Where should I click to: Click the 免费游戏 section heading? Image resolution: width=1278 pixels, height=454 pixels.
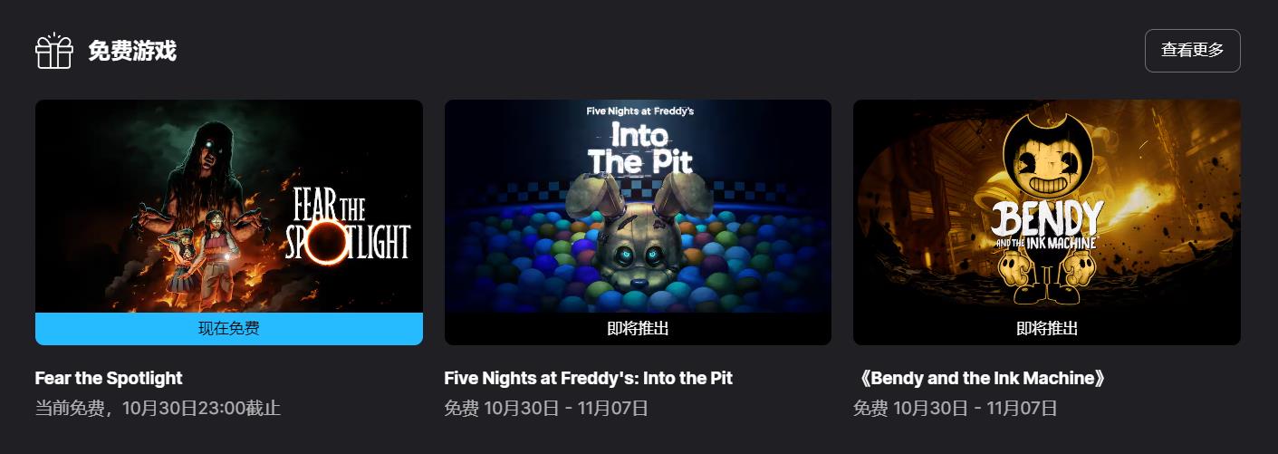tap(132, 51)
